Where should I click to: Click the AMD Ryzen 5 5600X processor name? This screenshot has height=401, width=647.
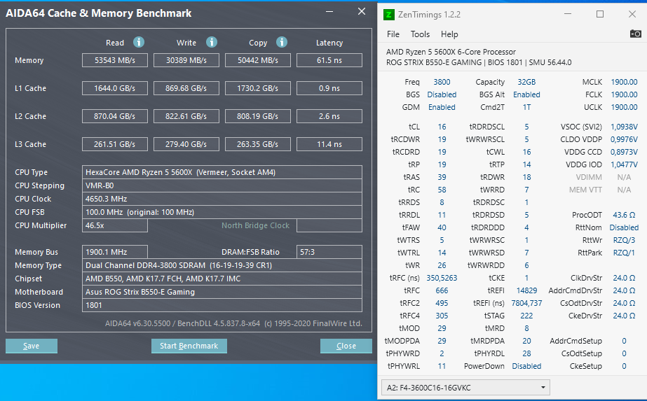click(451, 52)
